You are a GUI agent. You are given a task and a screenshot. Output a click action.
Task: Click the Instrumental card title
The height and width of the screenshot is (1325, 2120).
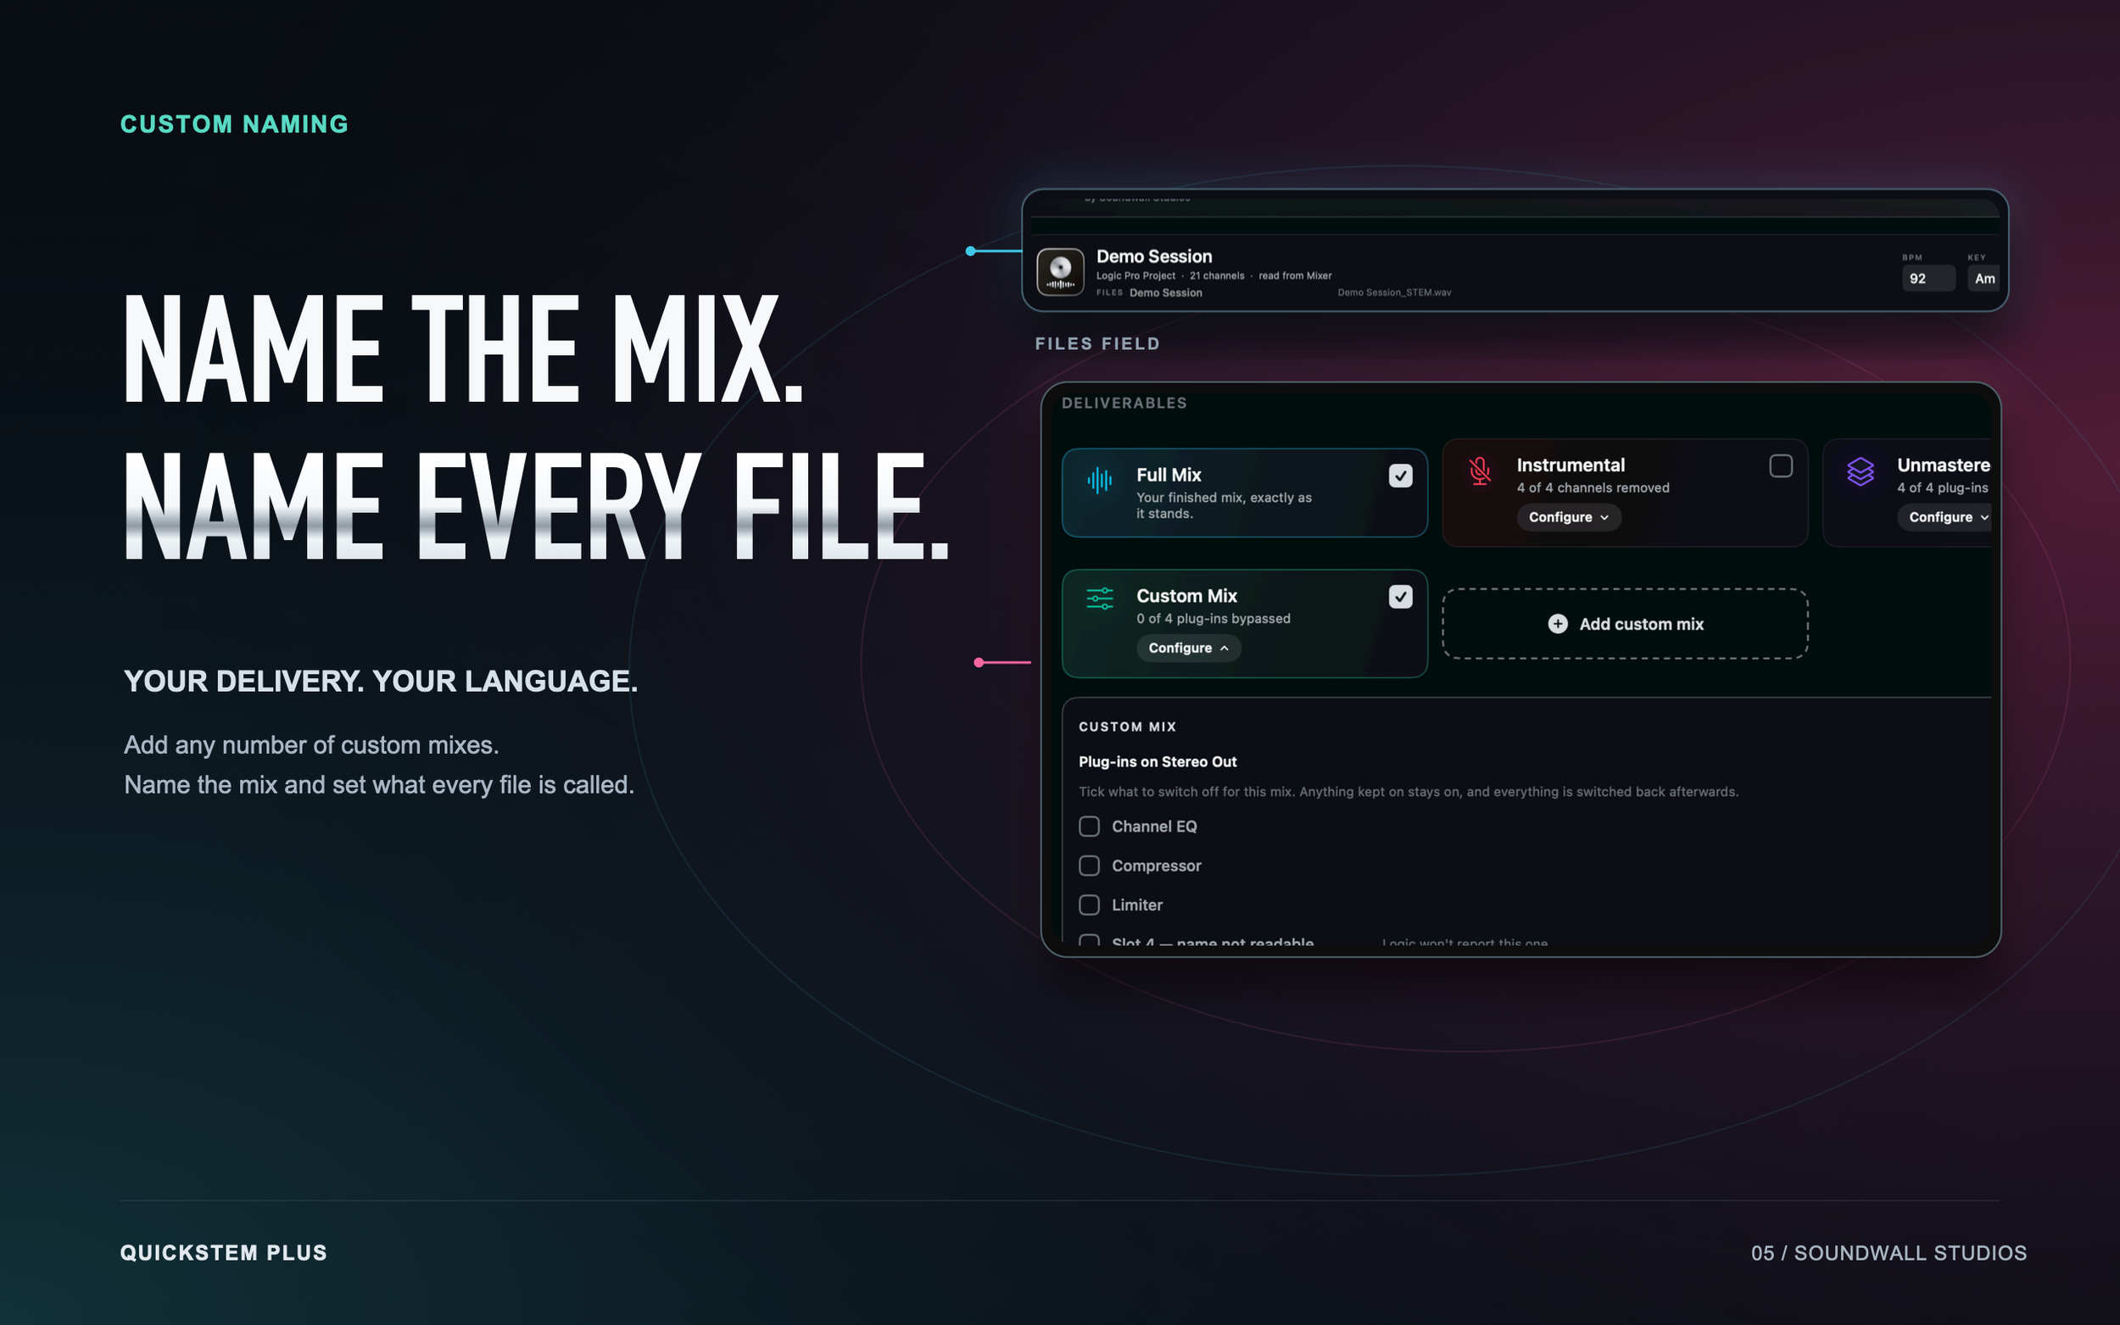tap(1570, 465)
